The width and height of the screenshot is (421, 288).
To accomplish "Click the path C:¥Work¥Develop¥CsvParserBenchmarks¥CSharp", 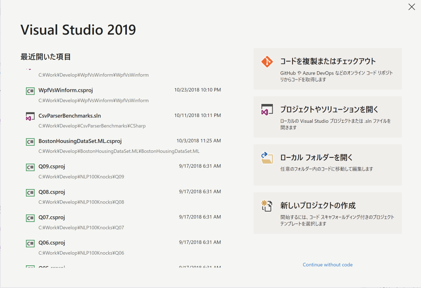I will 92,126.
